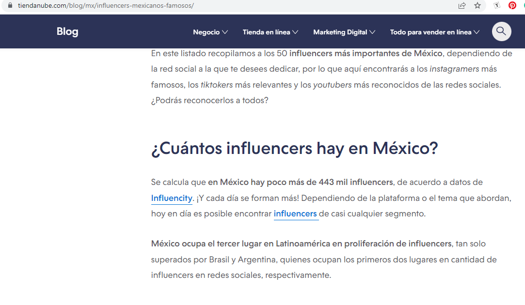This screenshot has height=305, width=525.
Task: Open the Pinterest browser extension
Action: 512,6
